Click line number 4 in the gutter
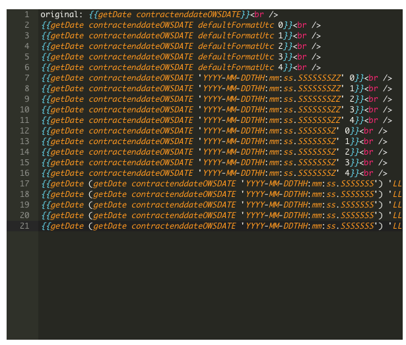Image resolution: width=406 pixels, height=345 pixels. coord(27,46)
